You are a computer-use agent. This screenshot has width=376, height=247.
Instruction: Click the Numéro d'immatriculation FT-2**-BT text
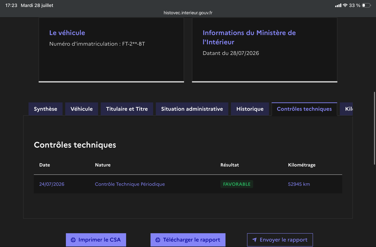pos(97,44)
